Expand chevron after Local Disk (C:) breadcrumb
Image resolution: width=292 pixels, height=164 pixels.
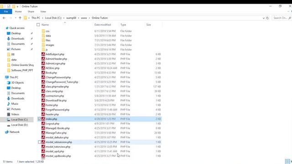tap(64, 18)
